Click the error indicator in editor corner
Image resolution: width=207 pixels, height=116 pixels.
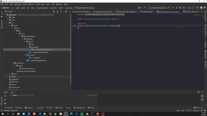(196, 15)
